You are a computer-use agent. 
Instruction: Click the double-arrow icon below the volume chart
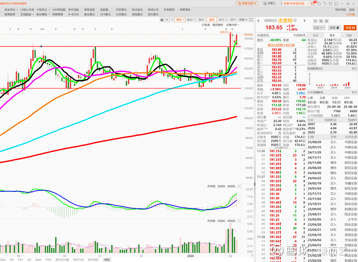click(252, 256)
